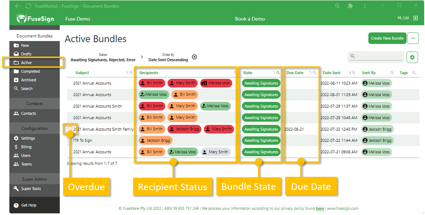The image size is (425, 215).
Task: Clear the filter with the X circle icon
Action: [x=194, y=57]
